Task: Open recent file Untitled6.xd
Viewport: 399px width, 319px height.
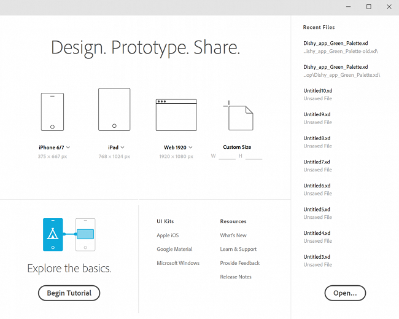Action: [318, 189]
